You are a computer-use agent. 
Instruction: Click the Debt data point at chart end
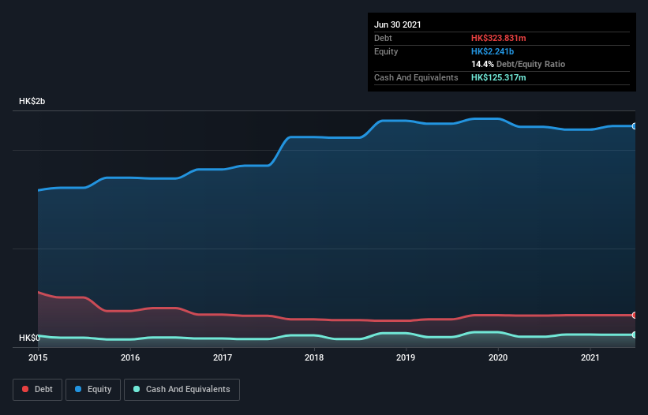pos(635,315)
